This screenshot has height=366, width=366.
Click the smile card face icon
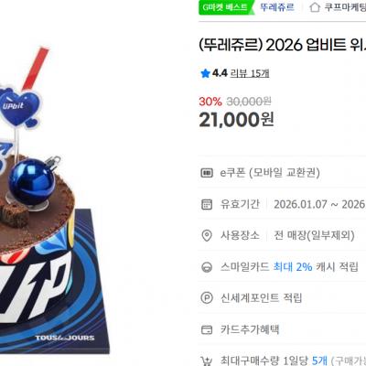(207, 267)
